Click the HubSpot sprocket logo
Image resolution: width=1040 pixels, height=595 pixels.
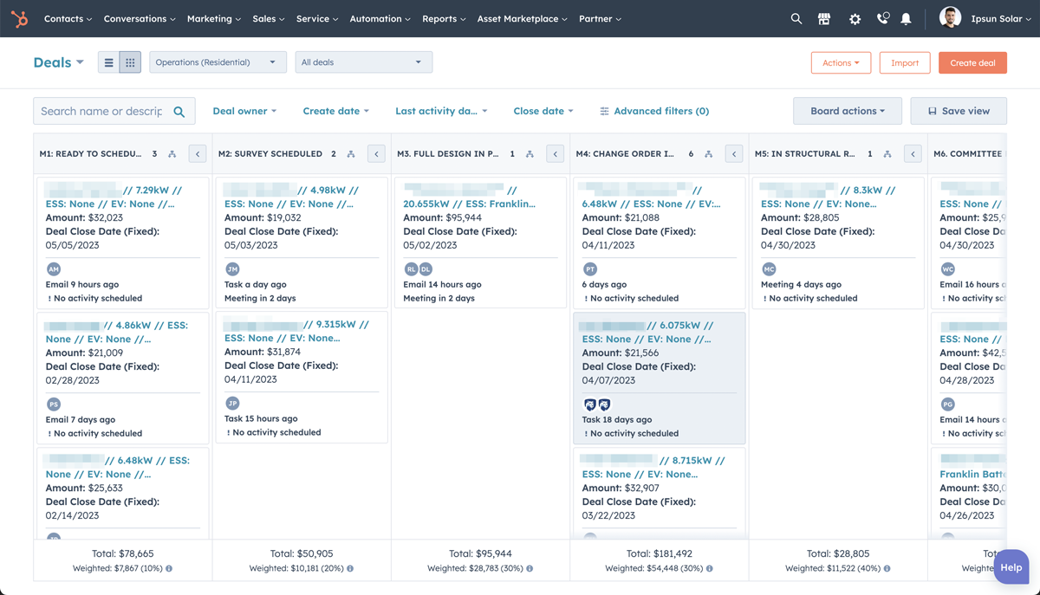19,18
